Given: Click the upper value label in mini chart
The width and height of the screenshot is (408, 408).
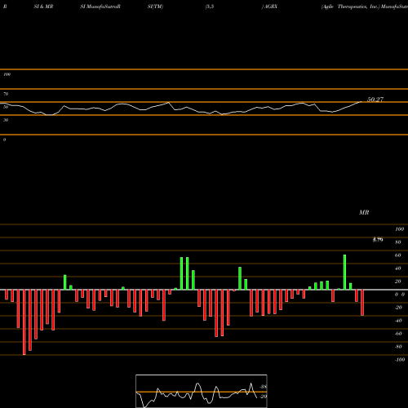Looking at the screenshot, I should click(x=264, y=387).
